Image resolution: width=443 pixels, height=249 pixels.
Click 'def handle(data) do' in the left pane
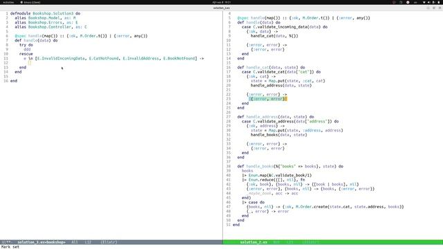coord(36,40)
